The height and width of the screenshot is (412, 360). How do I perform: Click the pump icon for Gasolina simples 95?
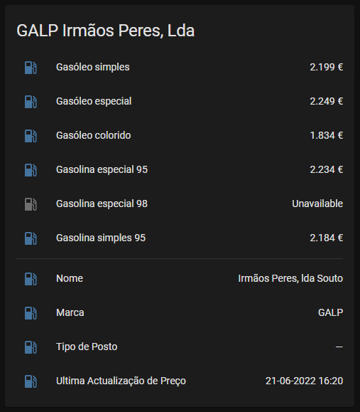point(31,238)
